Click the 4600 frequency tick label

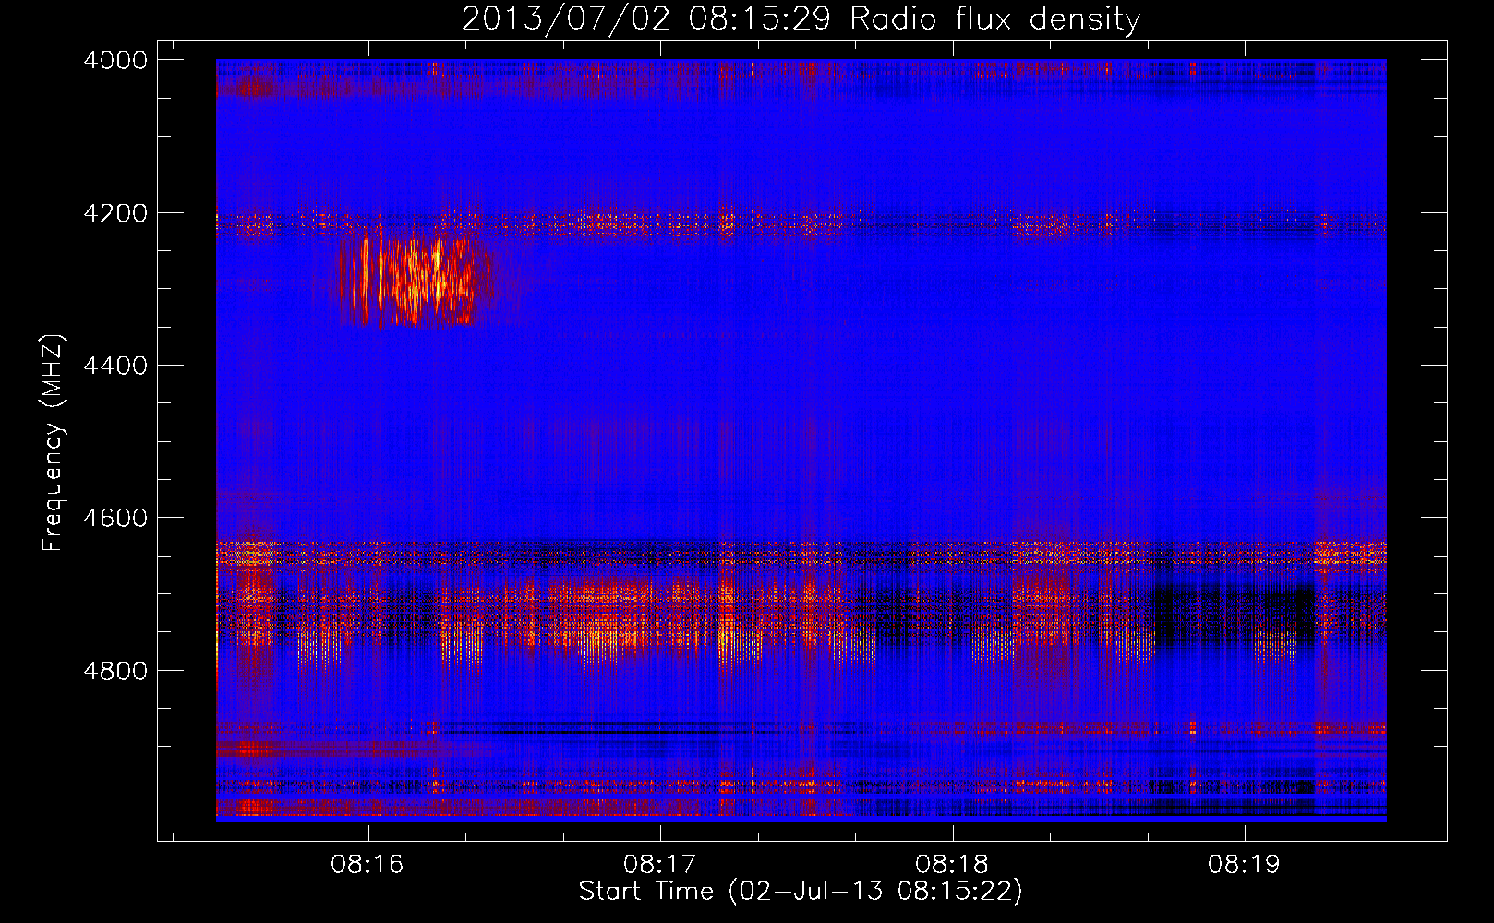click(x=115, y=518)
